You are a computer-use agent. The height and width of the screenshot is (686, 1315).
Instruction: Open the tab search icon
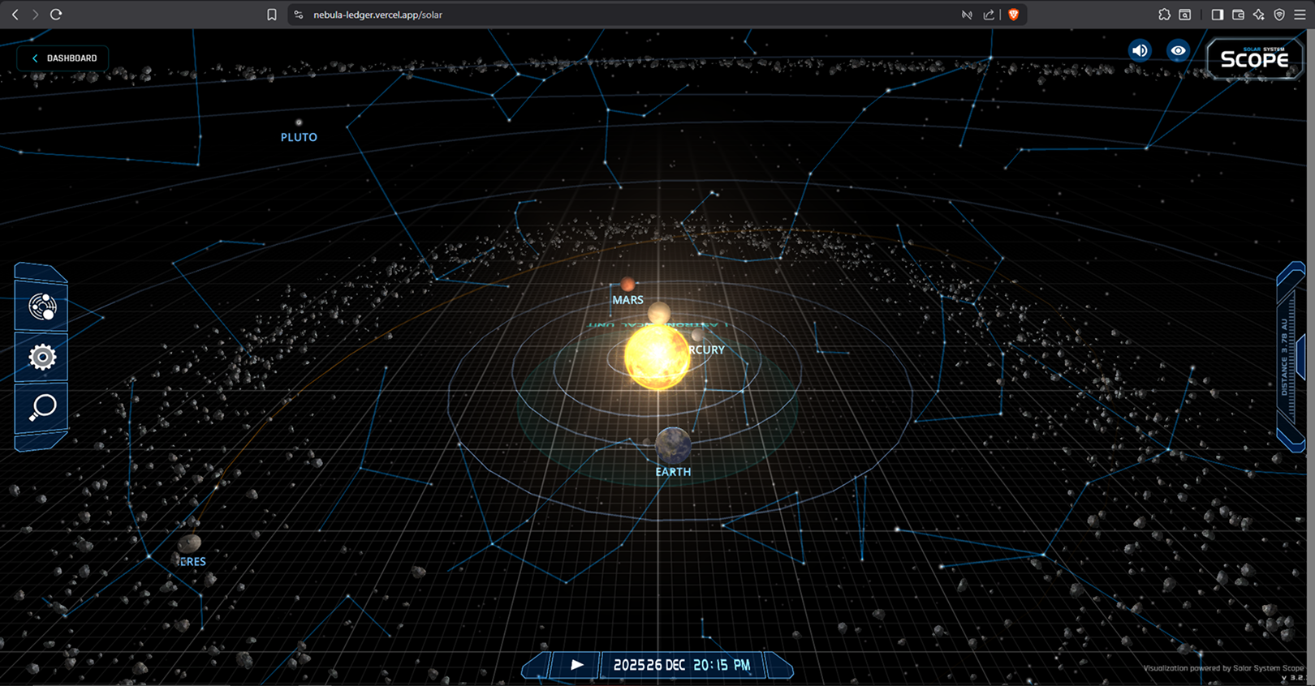pos(1185,15)
